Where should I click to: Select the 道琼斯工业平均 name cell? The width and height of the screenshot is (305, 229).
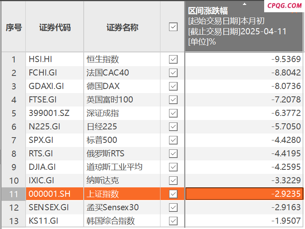[122, 167]
